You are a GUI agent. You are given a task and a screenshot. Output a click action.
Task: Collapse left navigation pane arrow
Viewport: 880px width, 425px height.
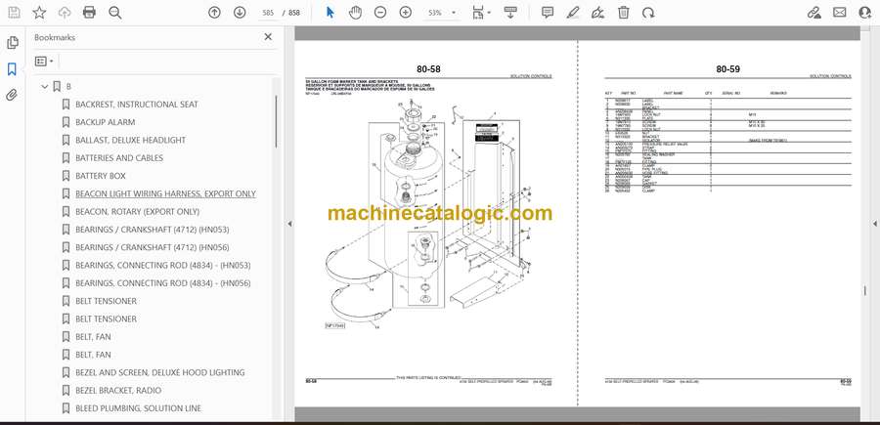pyautogui.click(x=289, y=224)
